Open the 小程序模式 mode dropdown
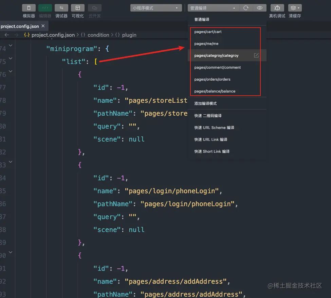The width and height of the screenshot is (331, 298). click(x=156, y=8)
